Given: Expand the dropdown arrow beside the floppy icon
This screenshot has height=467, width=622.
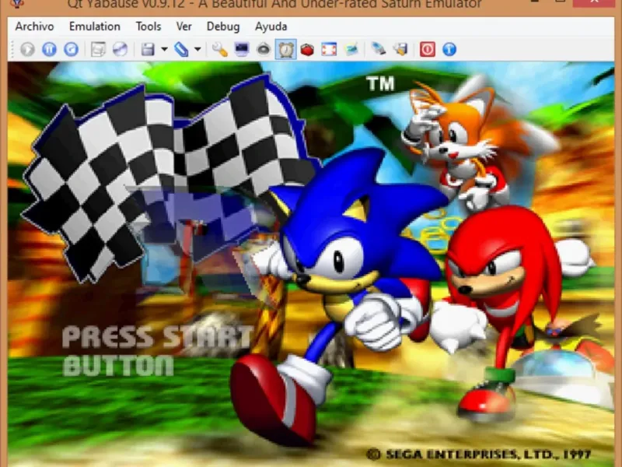Looking at the screenshot, I should [164, 49].
